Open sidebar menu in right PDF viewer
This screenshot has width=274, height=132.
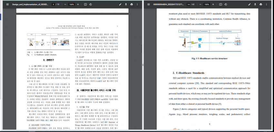[149, 5]
